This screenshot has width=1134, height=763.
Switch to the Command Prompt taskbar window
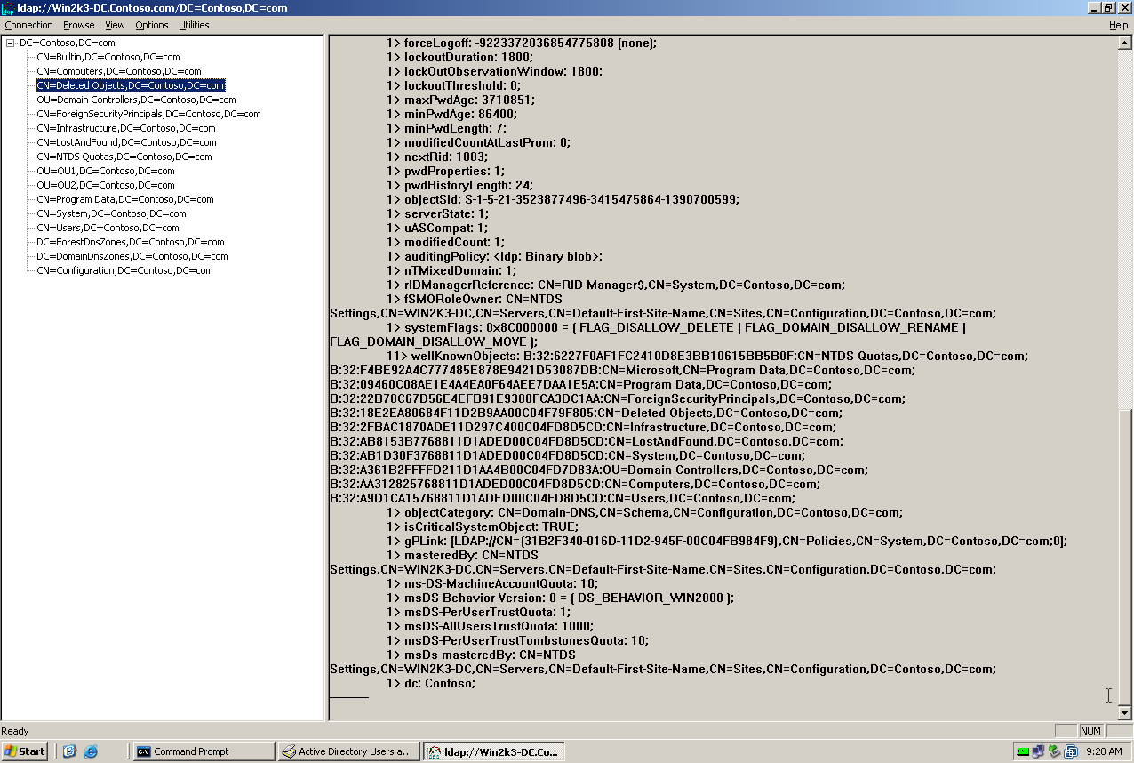click(x=203, y=751)
